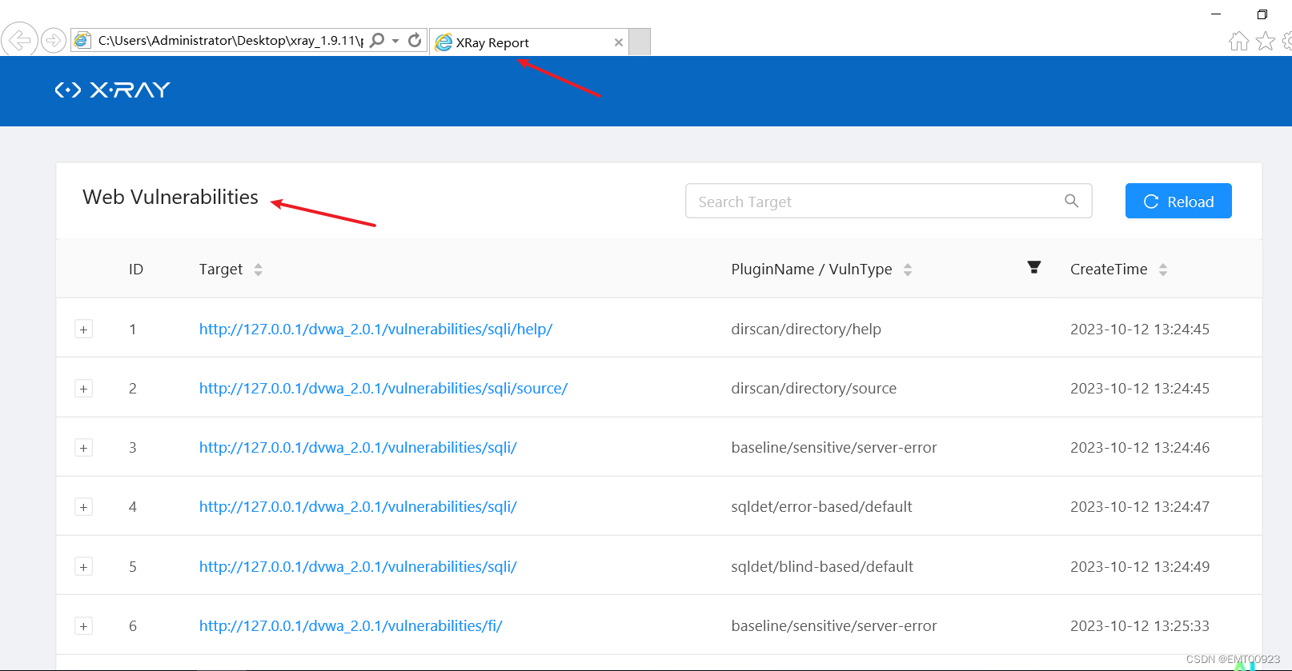Click baseline/sensitive/server-error in row 3

[833, 447]
